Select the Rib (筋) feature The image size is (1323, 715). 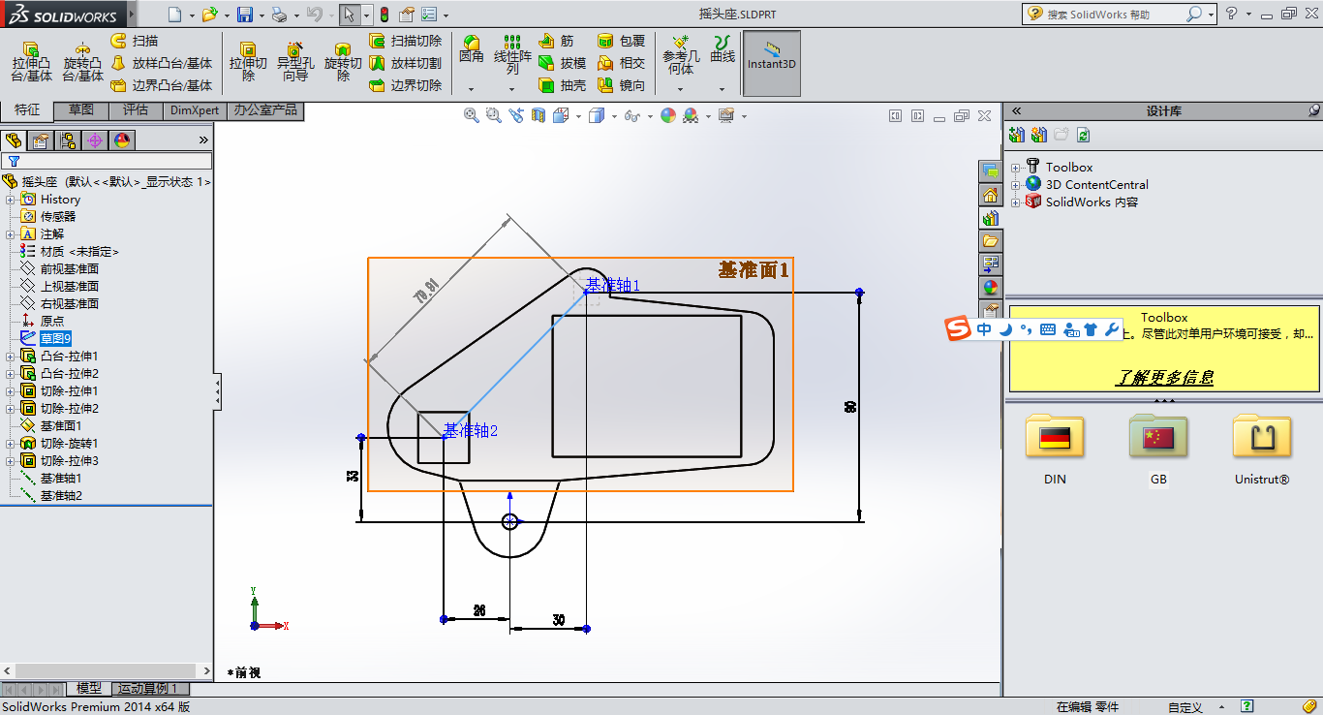(556, 41)
